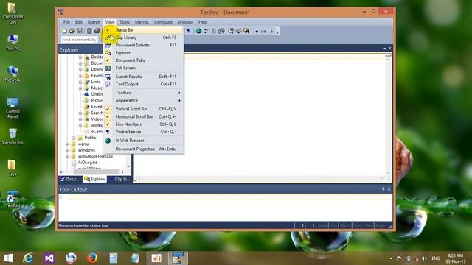Expand the Appearance submenu

click(143, 100)
